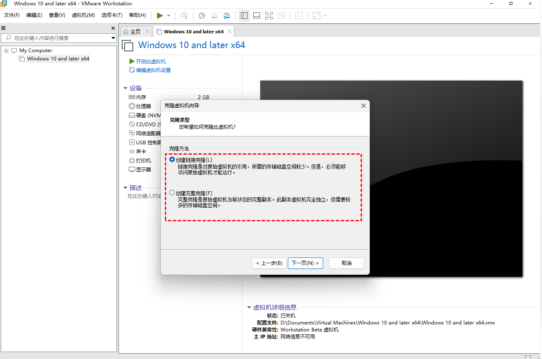Collapse the virtual machine details section

pos(249,308)
